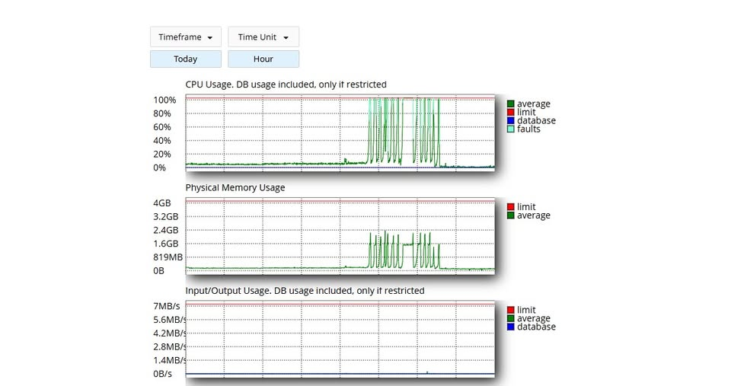This screenshot has height=386, width=731.
Task: Click the 100% label on CPU axis
Action: 164,100
